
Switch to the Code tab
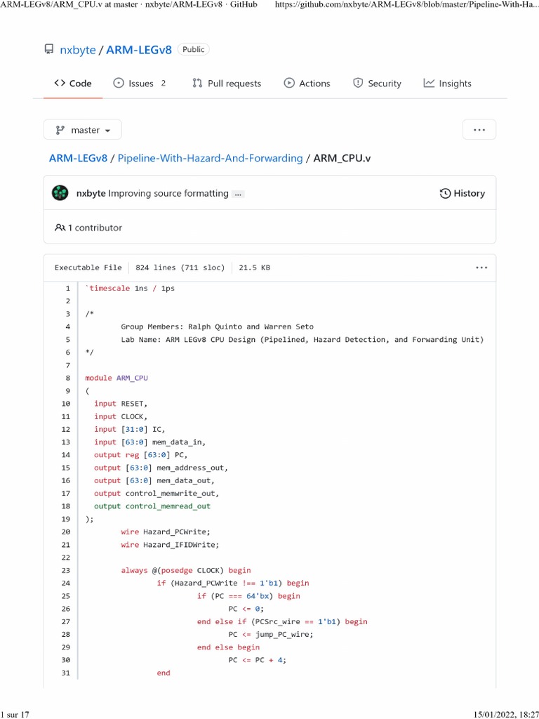[x=73, y=84]
